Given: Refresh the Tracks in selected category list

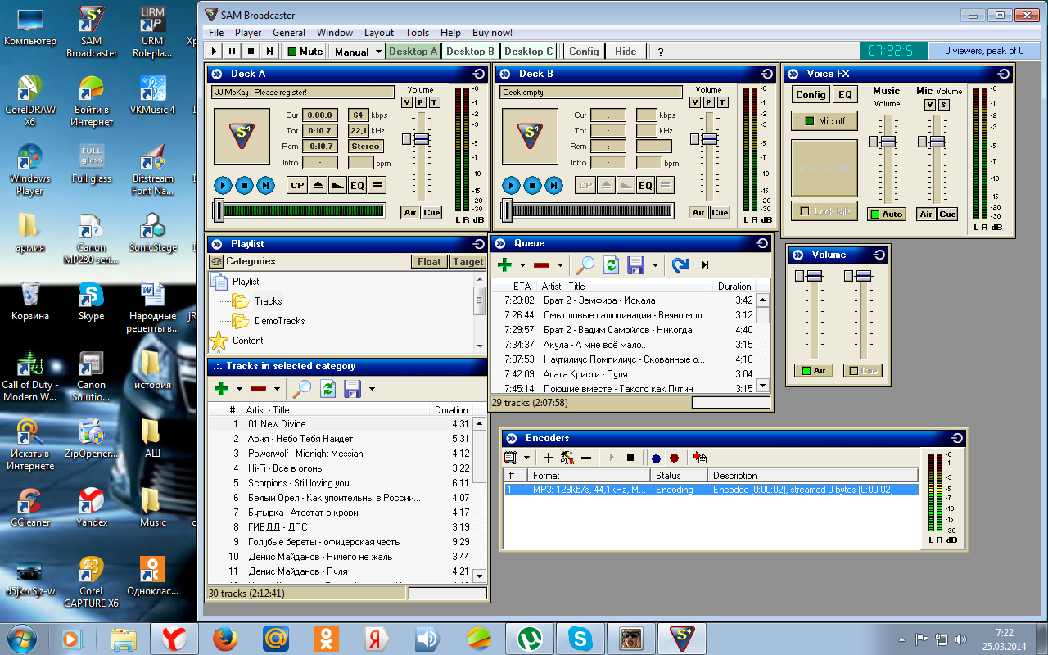Looking at the screenshot, I should pyautogui.click(x=328, y=388).
